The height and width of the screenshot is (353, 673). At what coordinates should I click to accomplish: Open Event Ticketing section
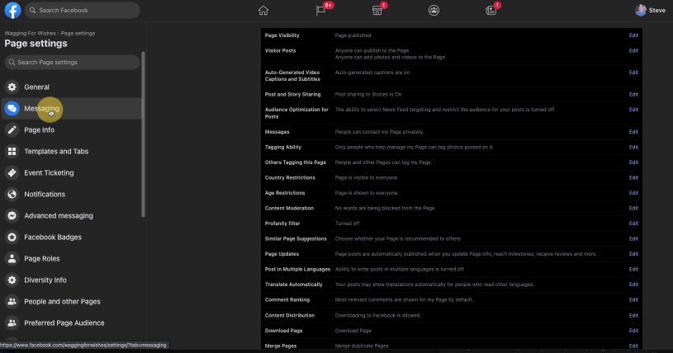click(71, 173)
